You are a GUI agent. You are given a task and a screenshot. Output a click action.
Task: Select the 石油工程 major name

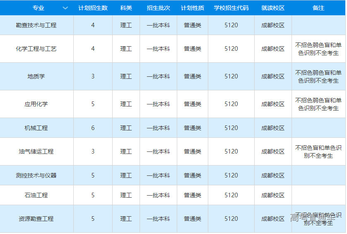pos(36,195)
